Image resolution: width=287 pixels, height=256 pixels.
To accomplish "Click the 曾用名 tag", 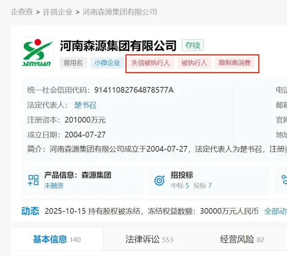I will click(73, 63).
